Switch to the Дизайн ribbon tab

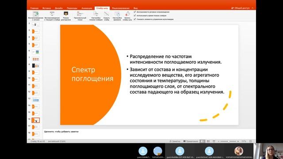tap(59, 8)
